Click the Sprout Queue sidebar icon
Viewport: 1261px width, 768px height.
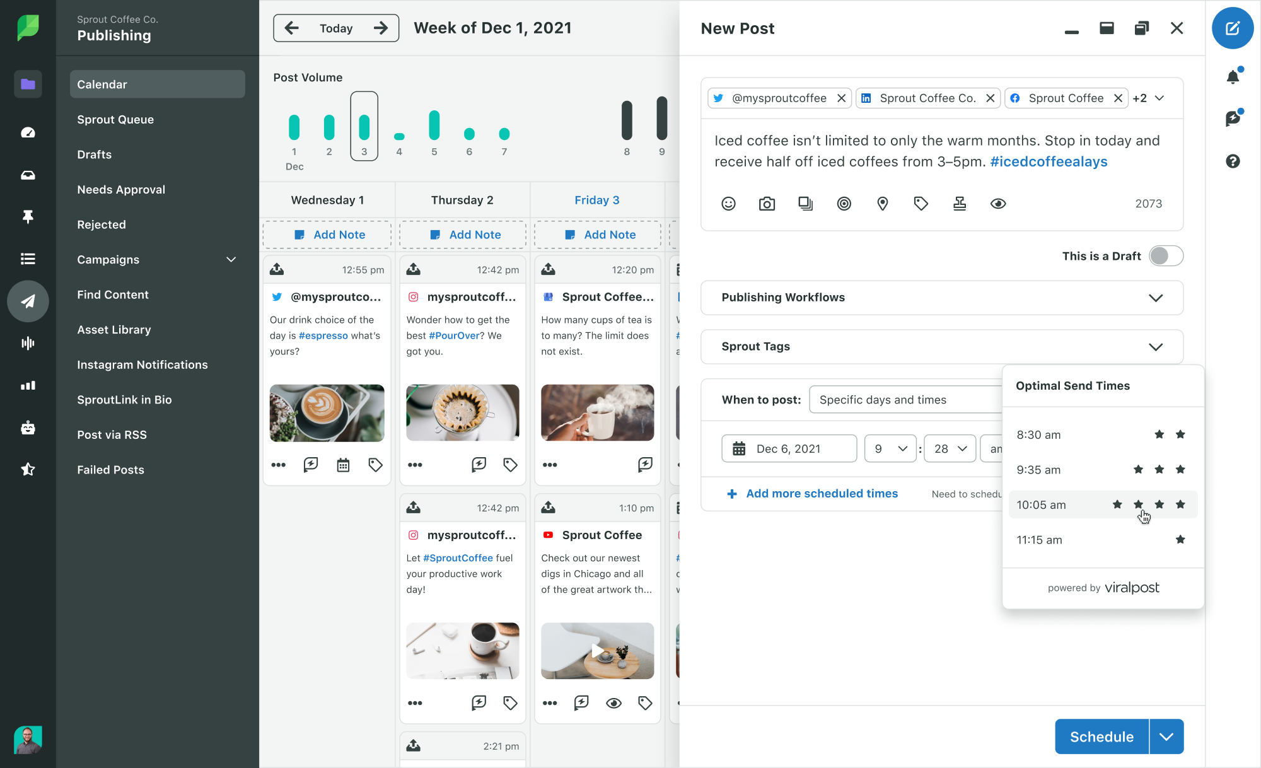click(x=116, y=119)
